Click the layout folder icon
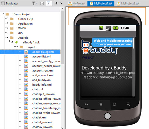The height and width of the screenshot is (129, 149). coord(21,47)
